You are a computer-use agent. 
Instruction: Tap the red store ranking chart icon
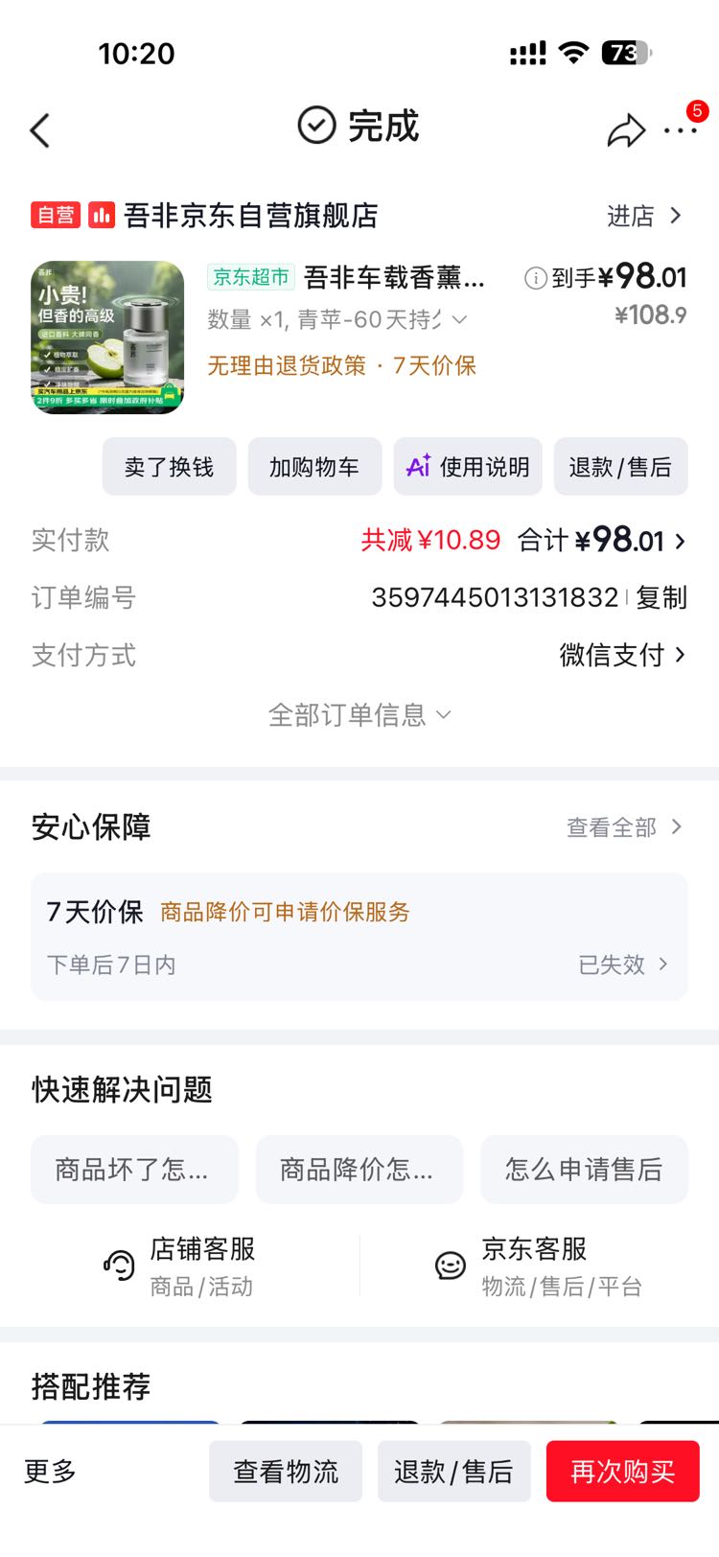[102, 215]
